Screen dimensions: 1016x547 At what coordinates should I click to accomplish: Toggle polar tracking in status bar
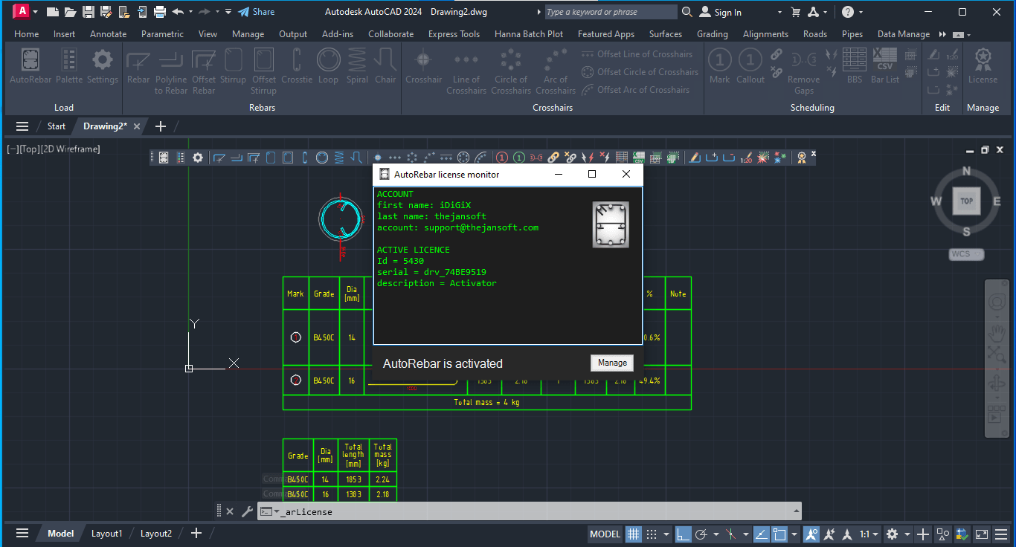tap(701, 534)
